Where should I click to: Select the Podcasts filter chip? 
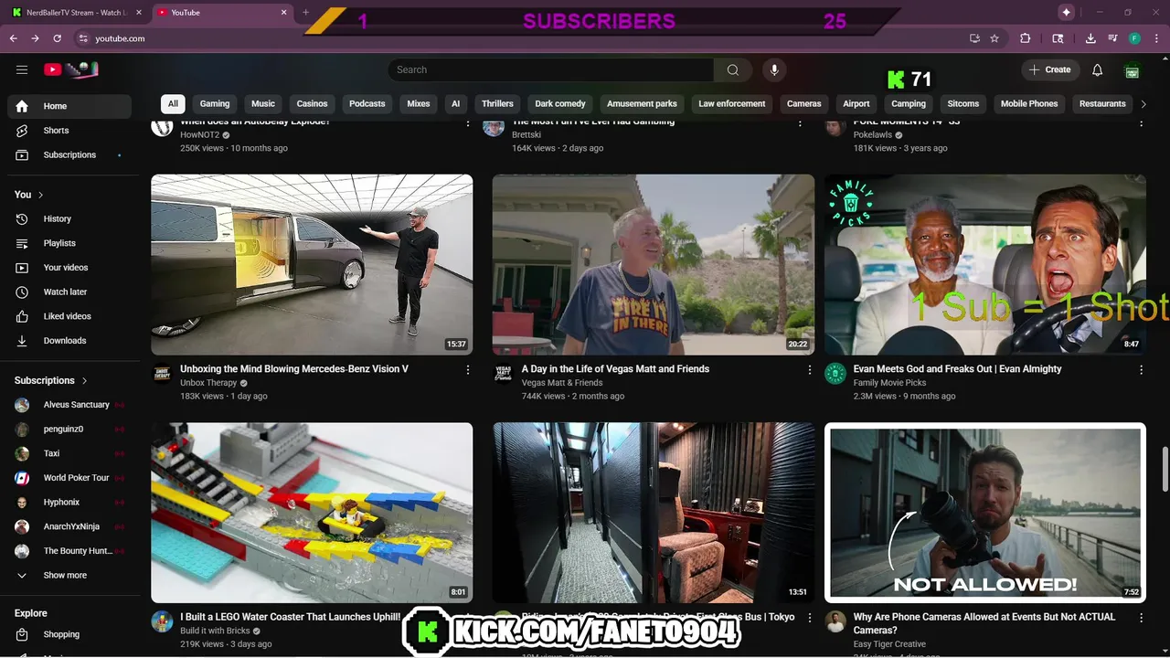(x=367, y=104)
